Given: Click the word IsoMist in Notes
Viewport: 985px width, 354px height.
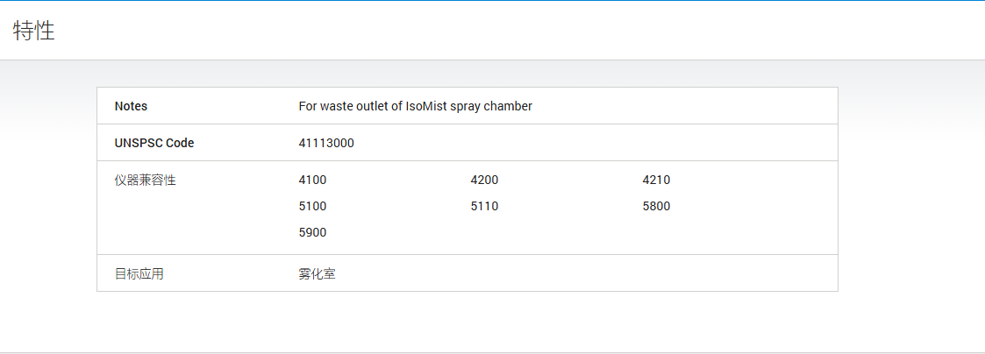Looking at the screenshot, I should [x=427, y=106].
